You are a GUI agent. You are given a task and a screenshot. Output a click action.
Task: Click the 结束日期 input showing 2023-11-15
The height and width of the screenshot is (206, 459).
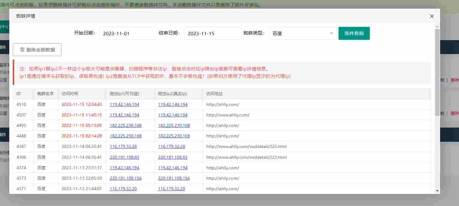point(213,33)
